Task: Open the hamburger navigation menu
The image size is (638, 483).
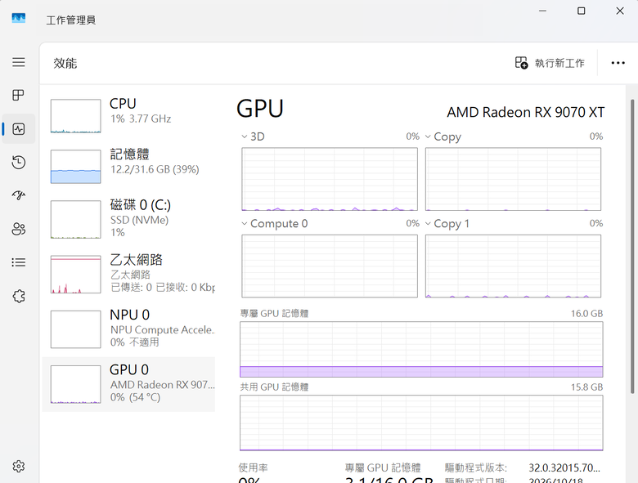Action: (18, 62)
